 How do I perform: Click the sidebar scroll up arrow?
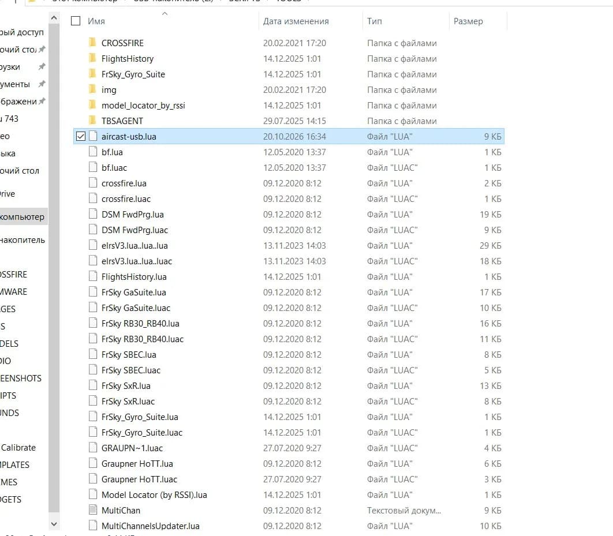click(54, 18)
